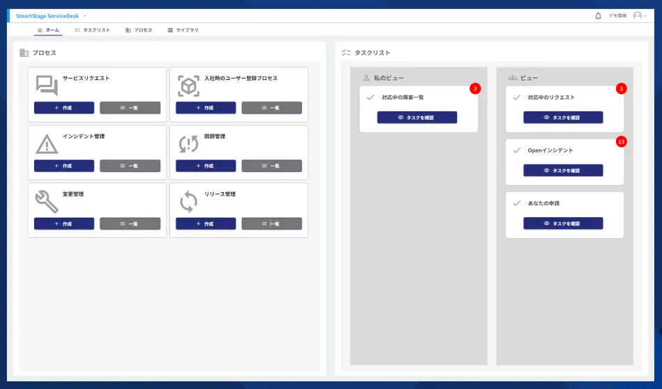662x389 pixels.
Task: Click the 私のビュー column header
Action: 389,78
